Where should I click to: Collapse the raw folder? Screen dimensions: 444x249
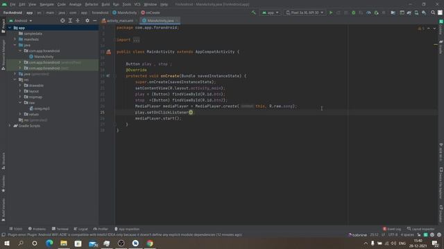(20, 103)
